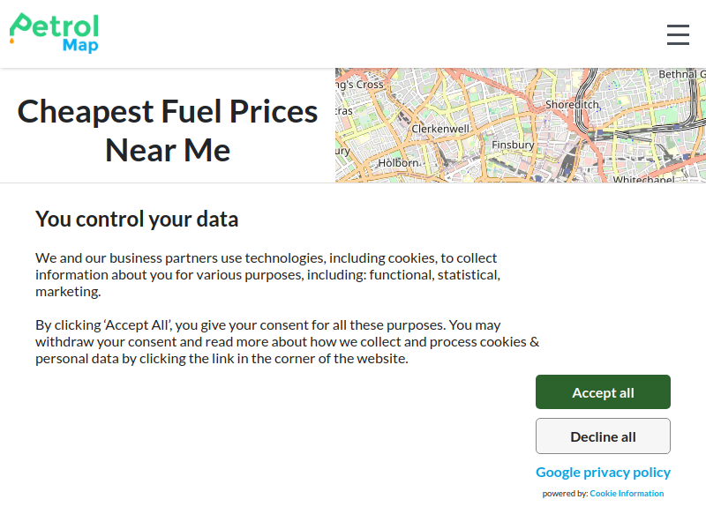Open the Google privacy policy link
Viewport: 706px width, 529px height.
coord(603,472)
